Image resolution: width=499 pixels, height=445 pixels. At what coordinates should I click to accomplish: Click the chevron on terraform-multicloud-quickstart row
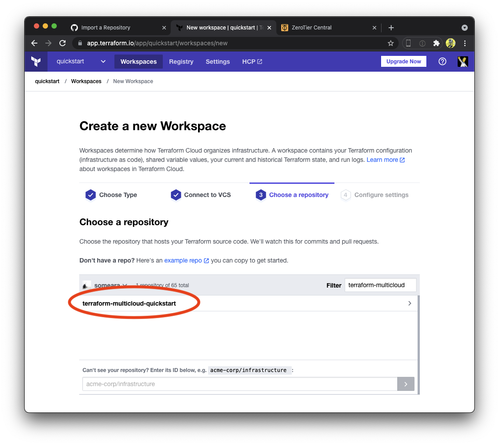[x=410, y=303]
